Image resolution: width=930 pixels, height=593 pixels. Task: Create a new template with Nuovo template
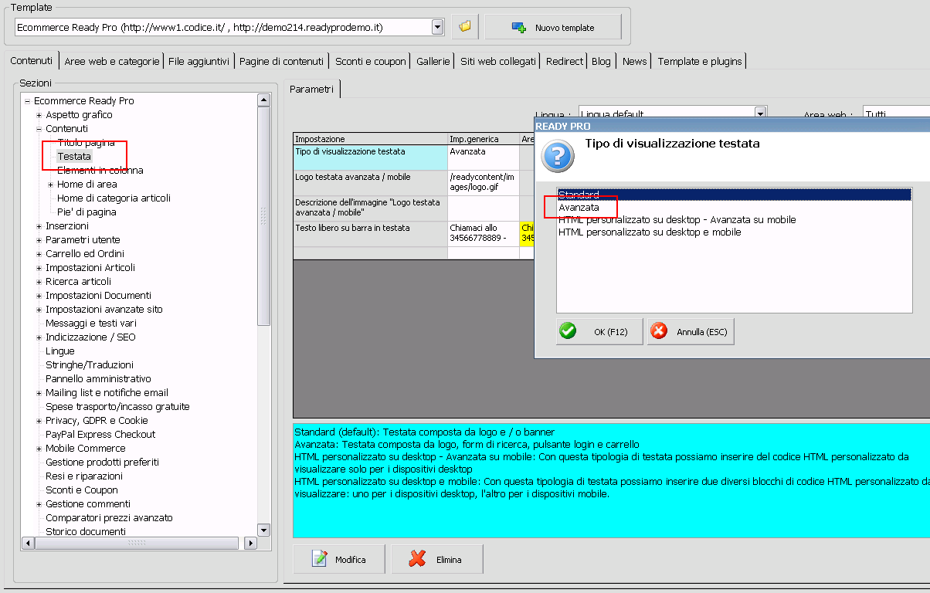click(x=553, y=27)
